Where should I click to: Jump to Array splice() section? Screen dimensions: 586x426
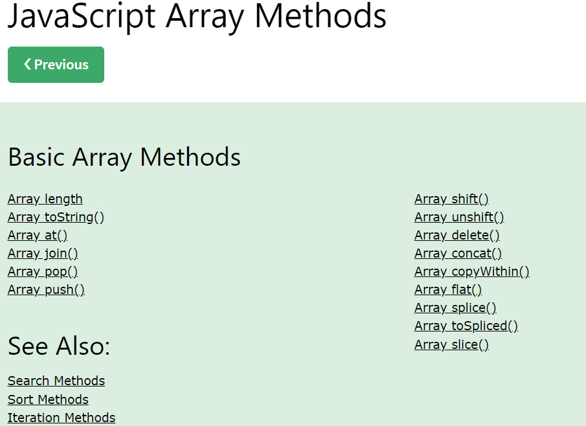click(455, 308)
